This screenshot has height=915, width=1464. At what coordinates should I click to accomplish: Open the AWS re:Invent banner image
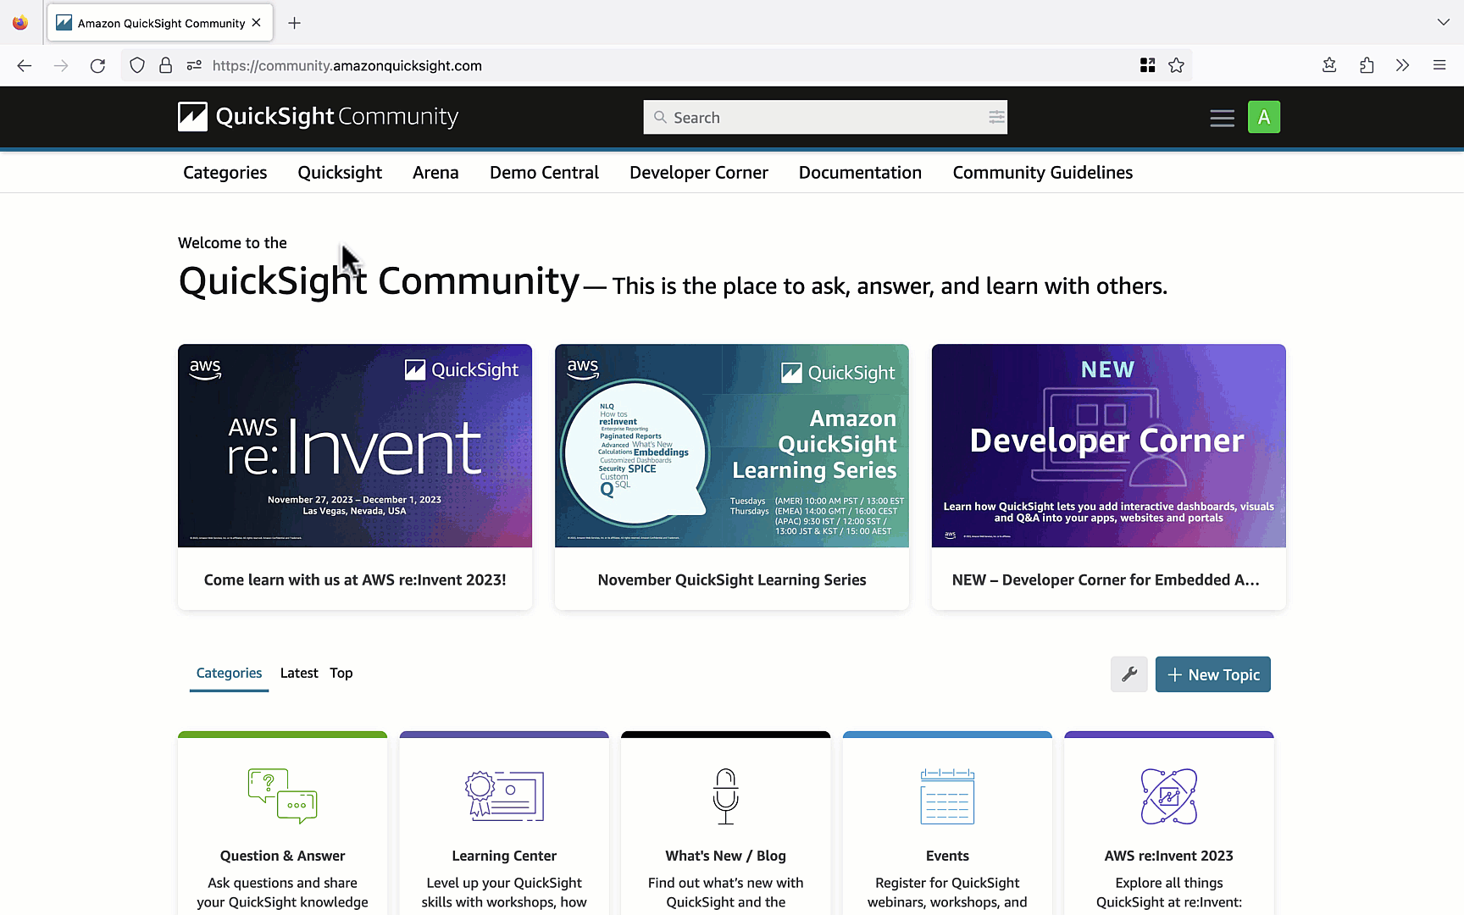(x=355, y=446)
